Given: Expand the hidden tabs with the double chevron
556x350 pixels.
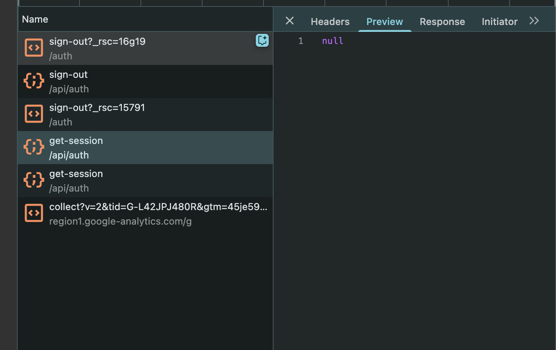Looking at the screenshot, I should coord(534,21).
